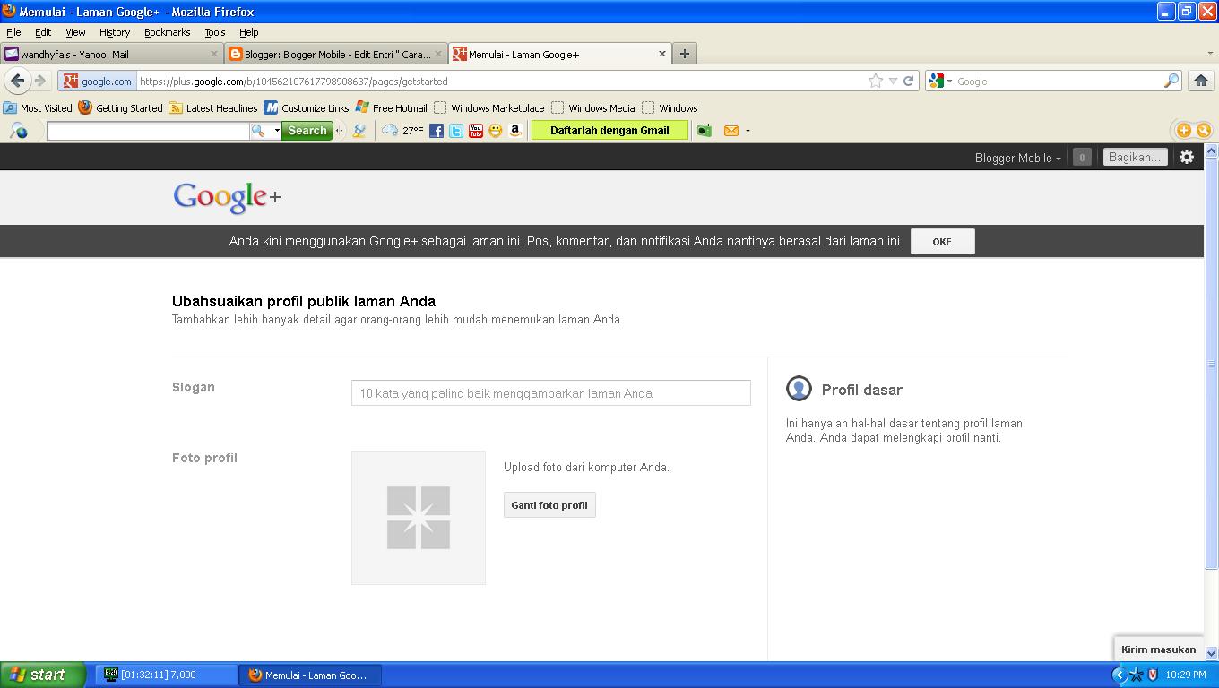The image size is (1219, 688).
Task: Open the File menu
Action: point(13,32)
